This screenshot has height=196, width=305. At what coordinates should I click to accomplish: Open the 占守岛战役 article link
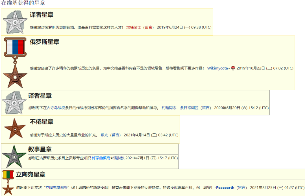click(x=56, y=108)
